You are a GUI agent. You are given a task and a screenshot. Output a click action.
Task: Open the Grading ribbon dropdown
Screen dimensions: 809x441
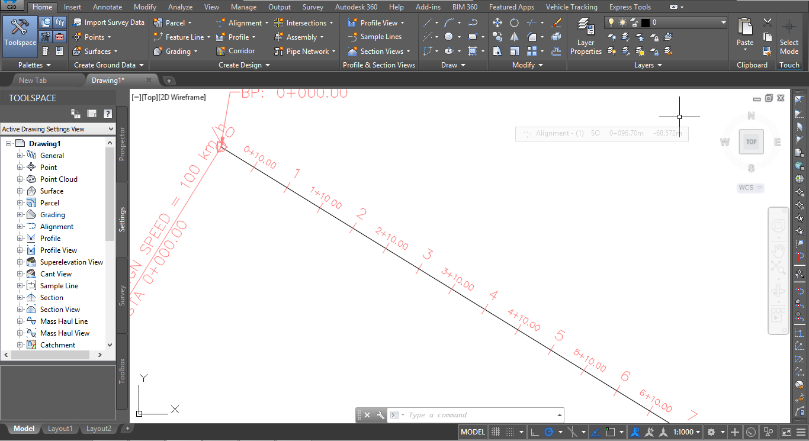[x=175, y=51]
